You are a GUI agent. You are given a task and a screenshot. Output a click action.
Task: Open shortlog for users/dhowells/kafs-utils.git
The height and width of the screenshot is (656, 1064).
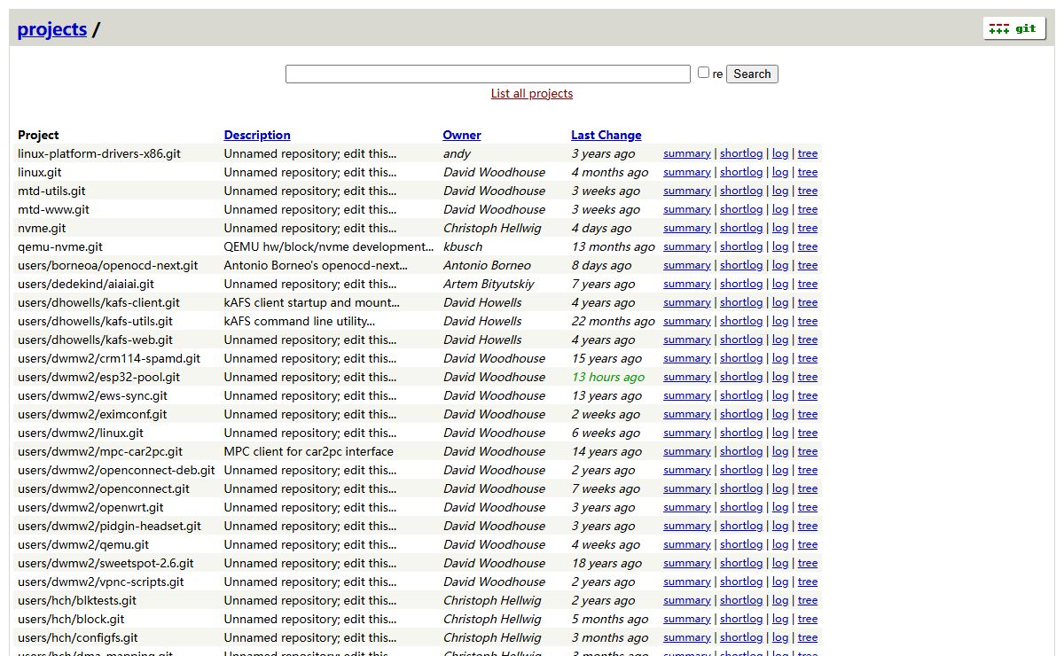click(x=741, y=322)
